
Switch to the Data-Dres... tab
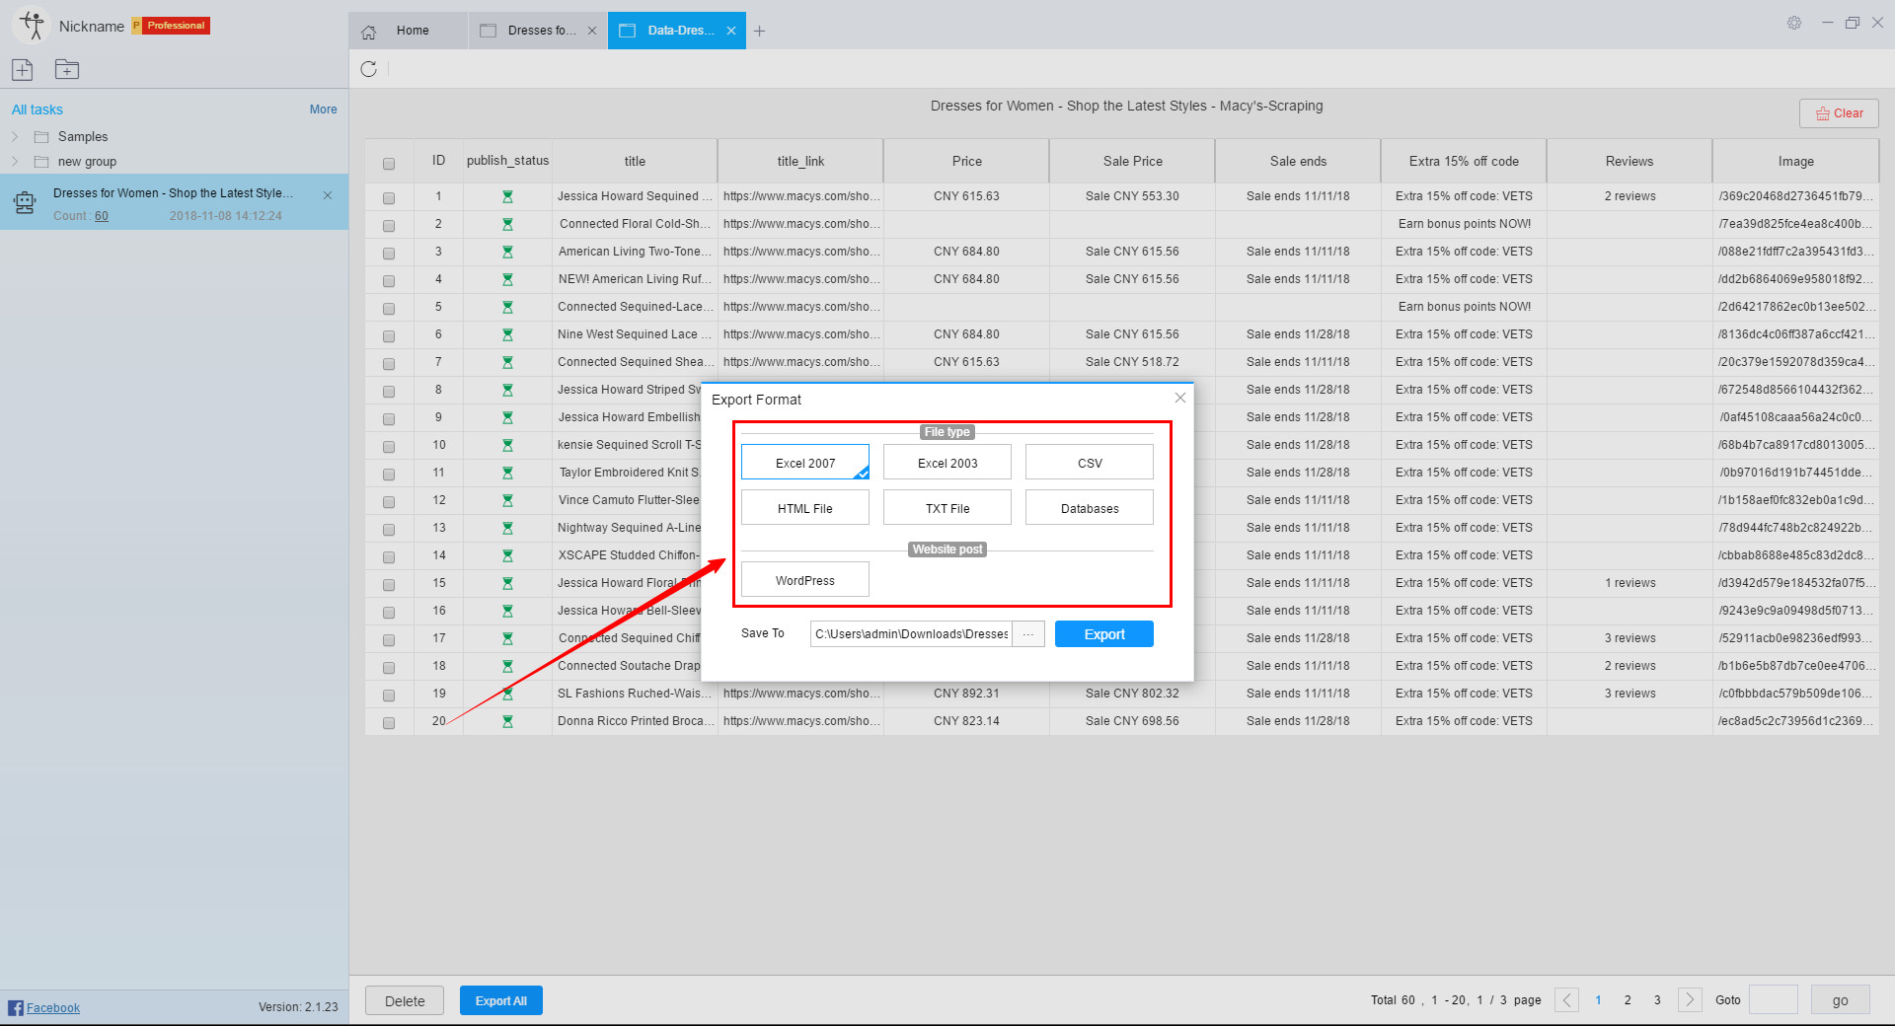pos(677,31)
